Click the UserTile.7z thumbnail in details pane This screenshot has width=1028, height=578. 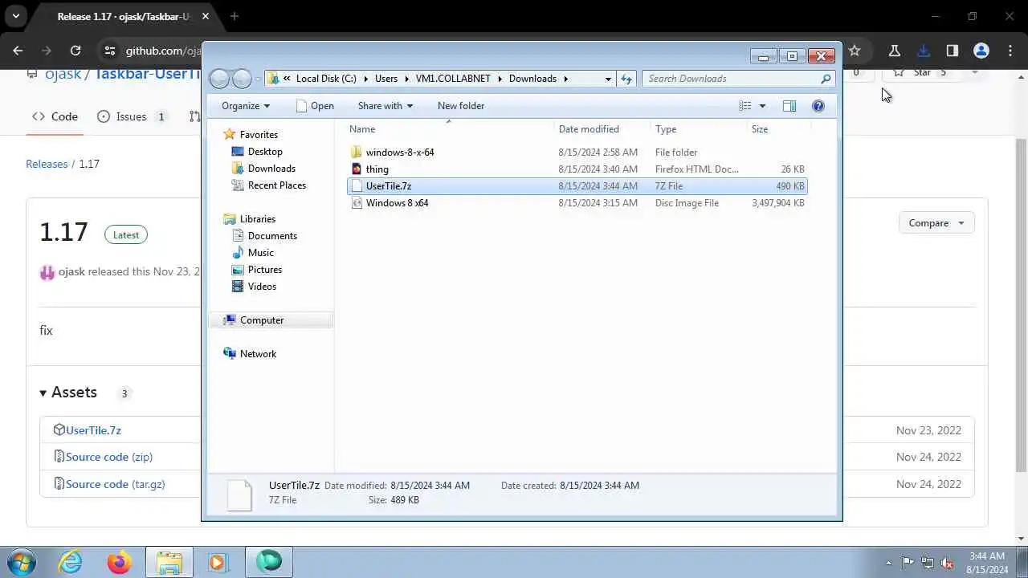pyautogui.click(x=239, y=494)
